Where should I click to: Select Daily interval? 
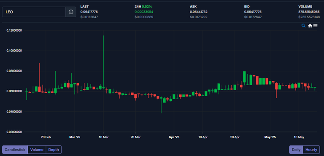click(296, 150)
